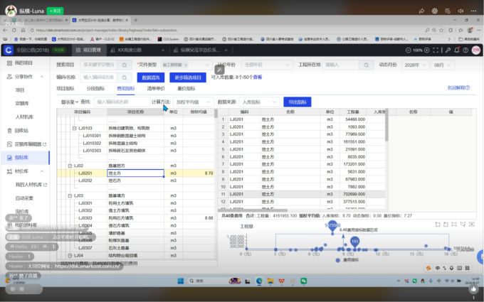Click the zoom-in plus icon beside 100%
Screen dimensions: 484x302
(x=427, y=50)
